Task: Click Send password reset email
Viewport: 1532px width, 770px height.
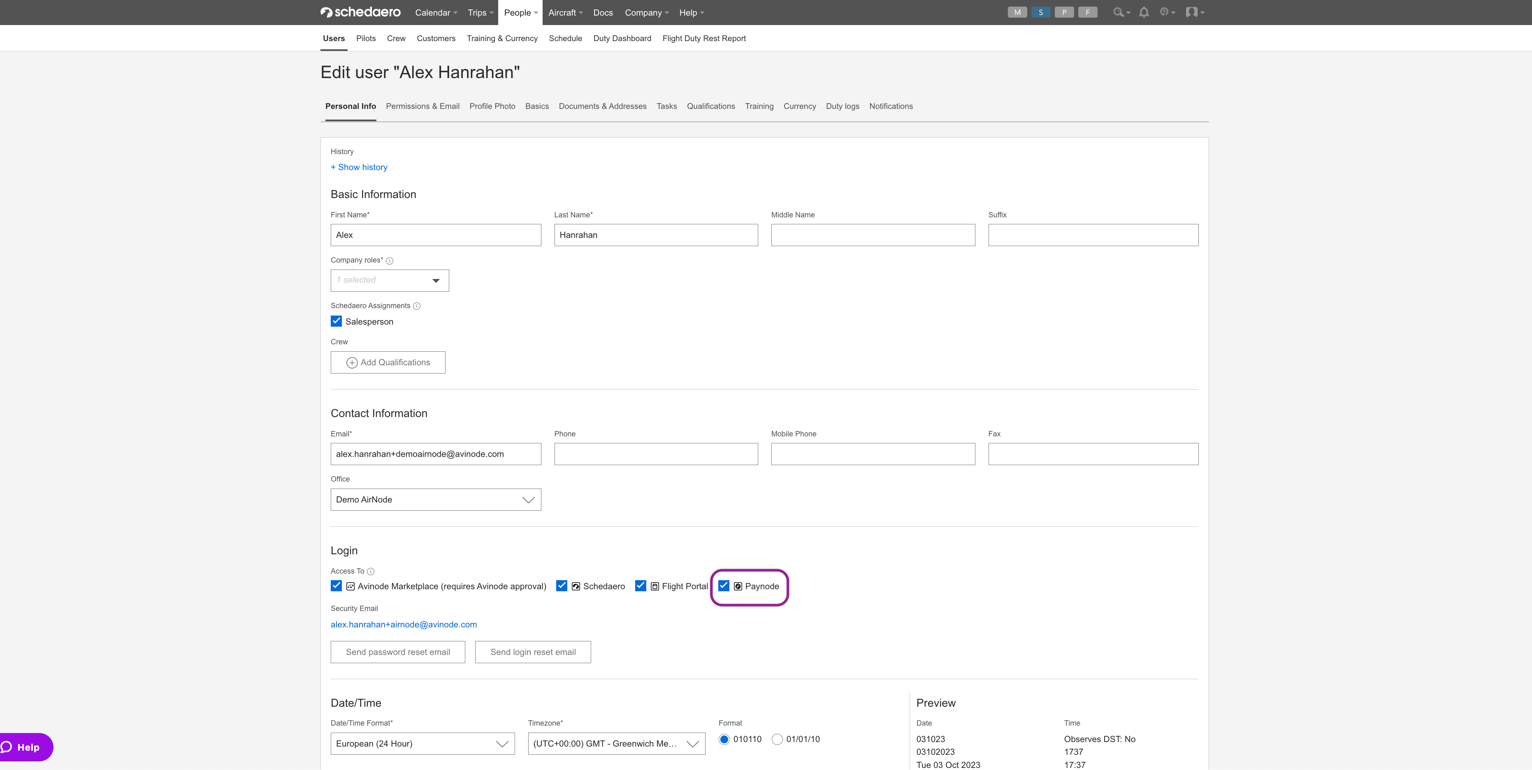Action: pyautogui.click(x=398, y=652)
